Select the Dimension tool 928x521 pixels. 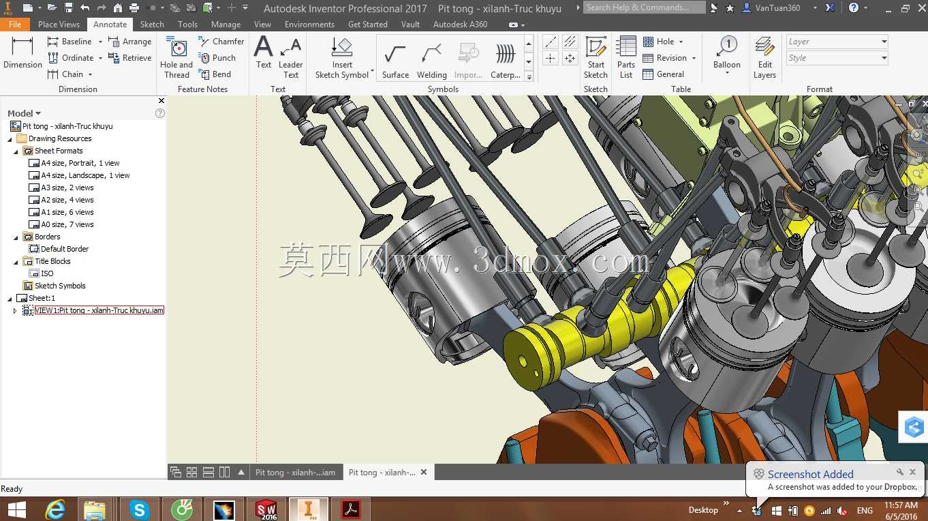click(x=22, y=53)
